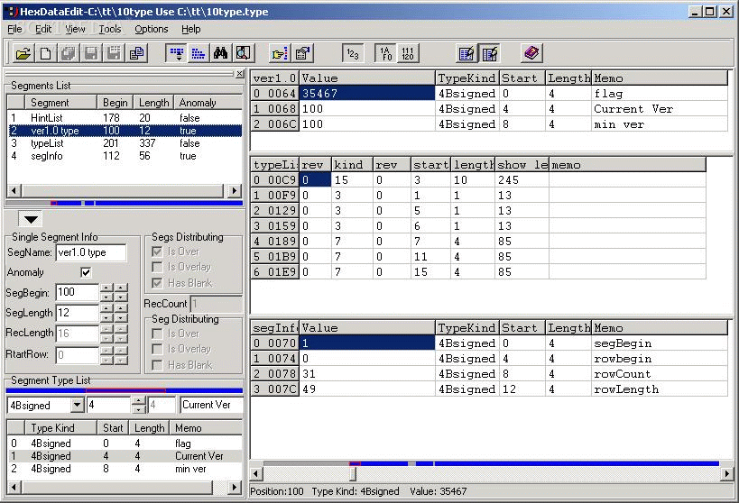Screen dimensions: 739x503
Task: Click left scroll arrow of main data scrollbar
Action: pyautogui.click(x=256, y=474)
